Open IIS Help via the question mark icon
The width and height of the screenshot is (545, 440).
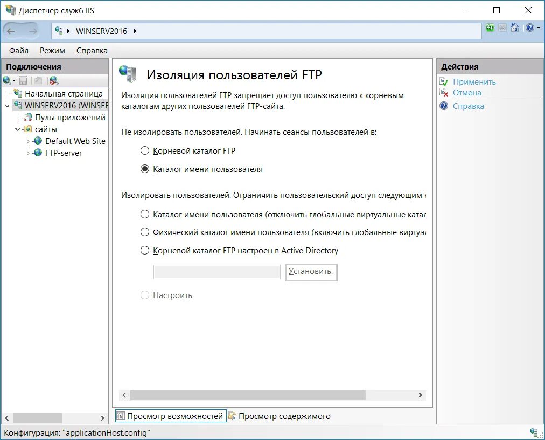pos(529,27)
